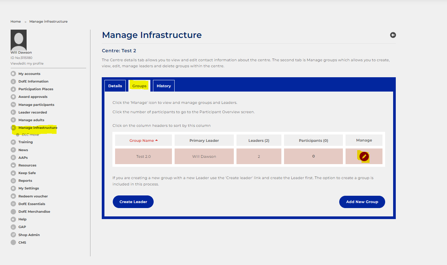Click the back arrow icon beside page title

pos(393,35)
